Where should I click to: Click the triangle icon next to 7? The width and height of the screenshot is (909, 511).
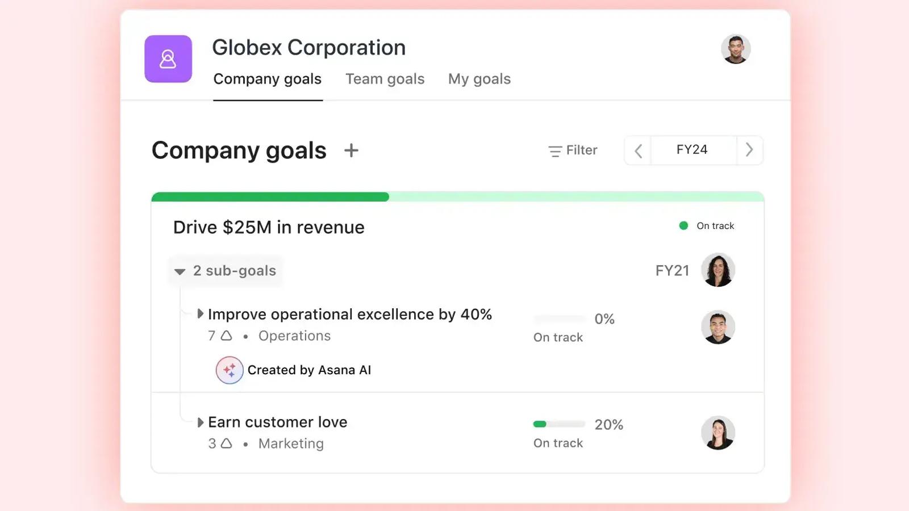226,336
